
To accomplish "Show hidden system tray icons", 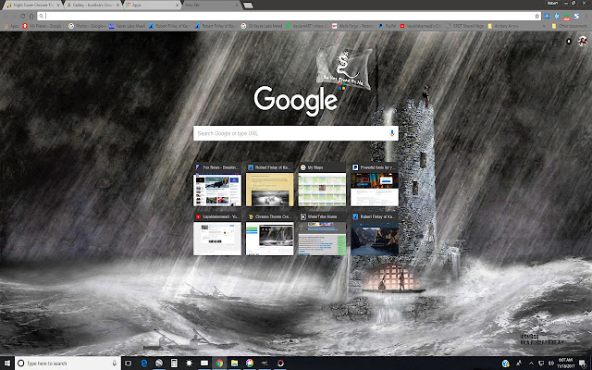I will click(x=531, y=364).
